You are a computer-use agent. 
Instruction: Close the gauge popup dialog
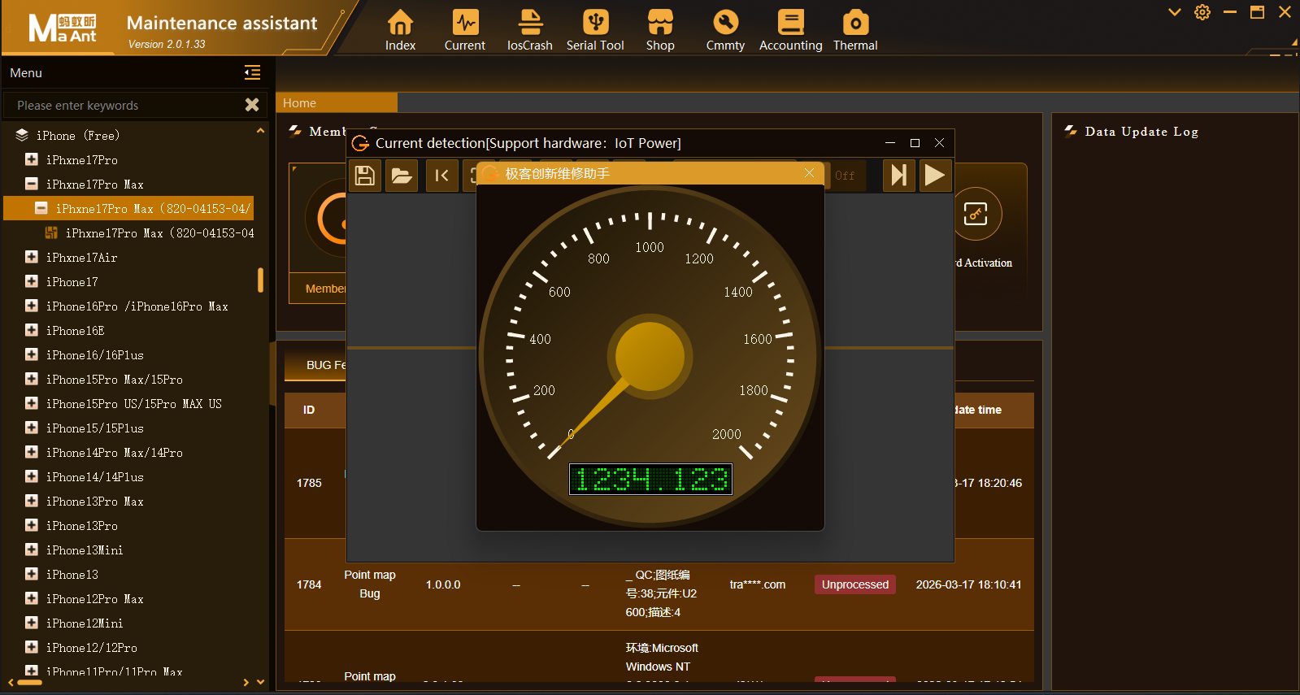809,173
